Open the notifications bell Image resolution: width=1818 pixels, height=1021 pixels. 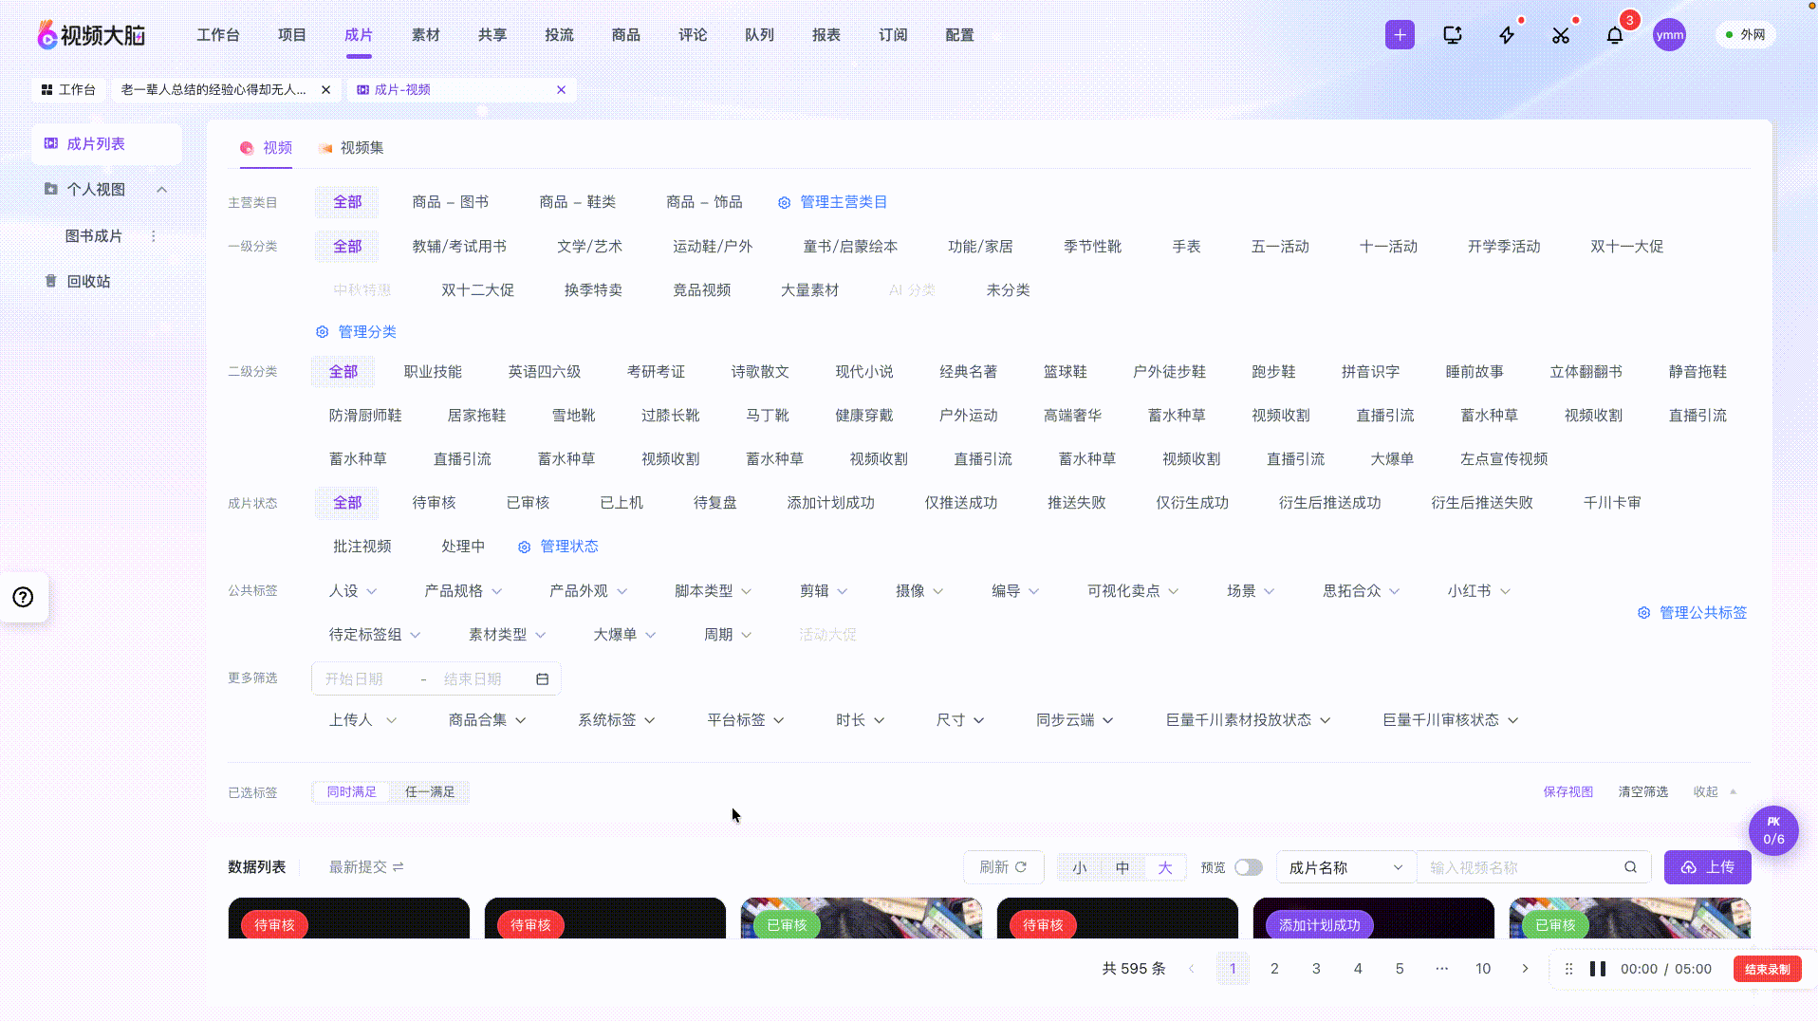[x=1615, y=35]
